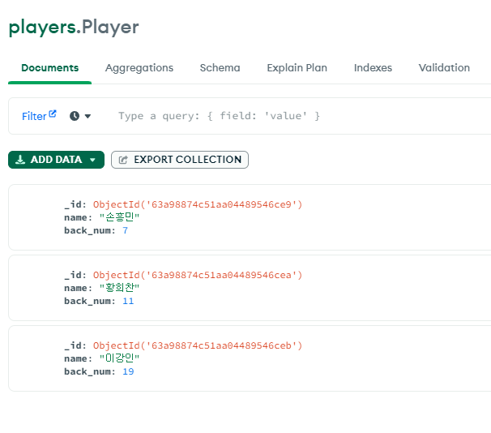The image size is (491, 433).
Task: Expand the query history dropdown arrow
Action: [88, 116]
